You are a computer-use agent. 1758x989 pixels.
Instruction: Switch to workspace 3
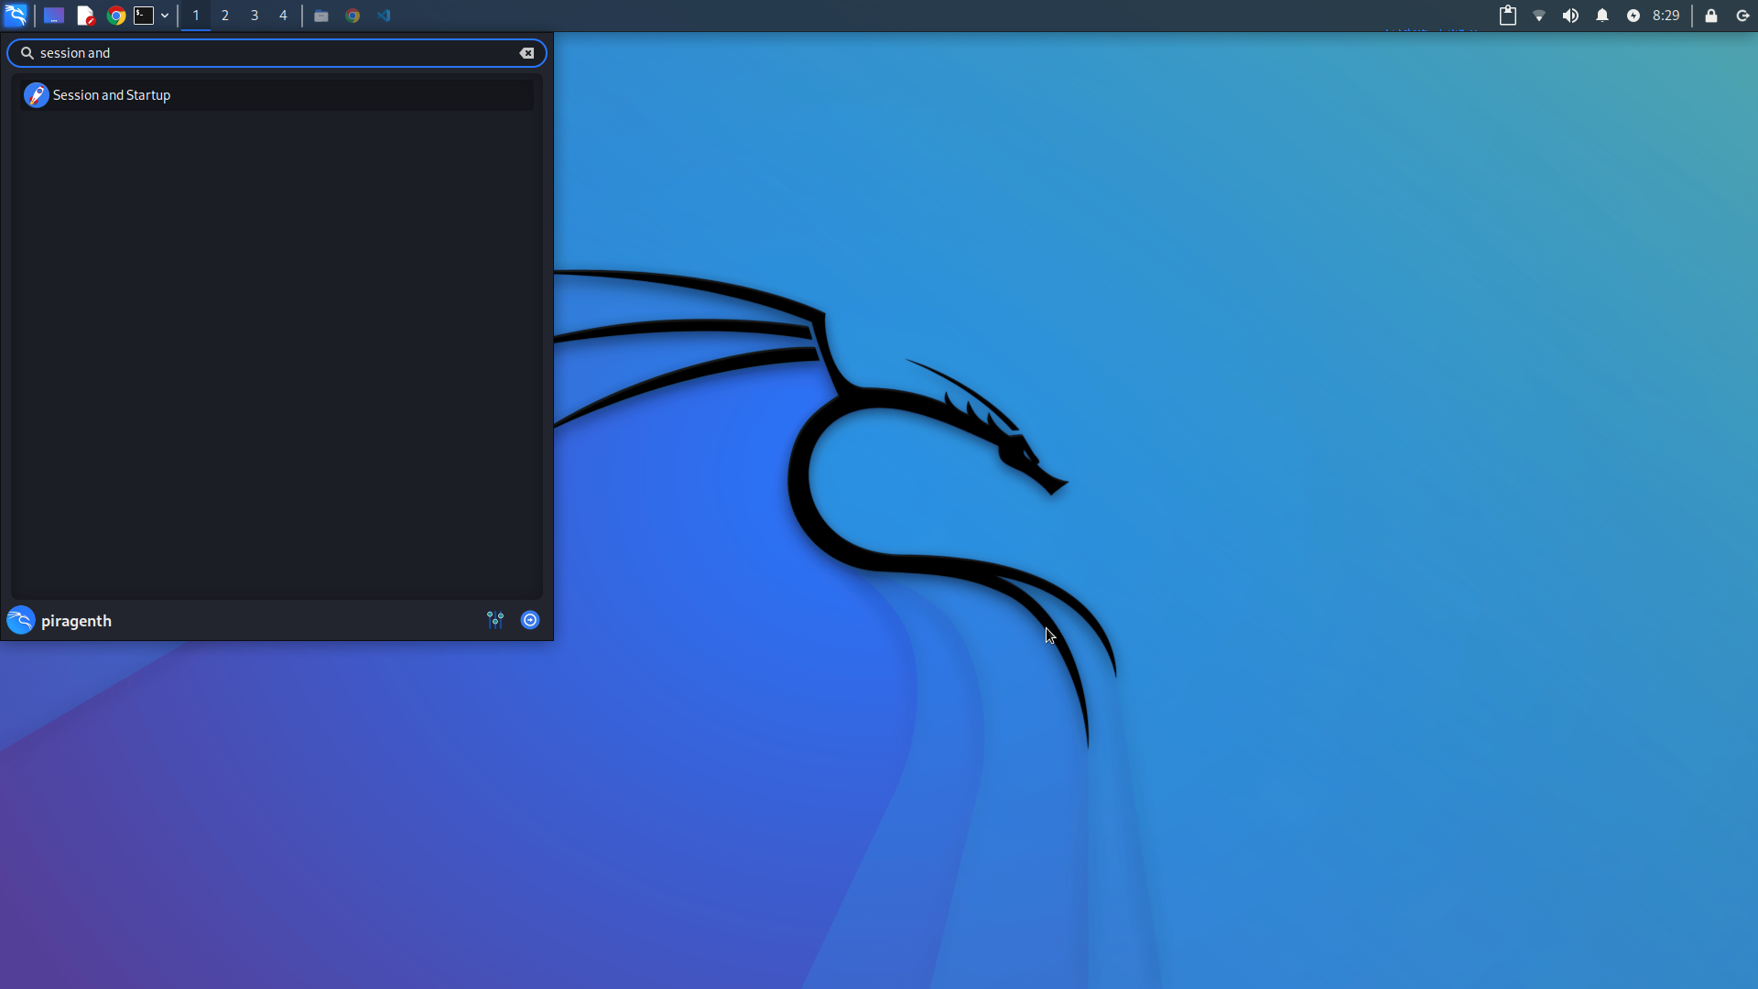pyautogui.click(x=255, y=16)
